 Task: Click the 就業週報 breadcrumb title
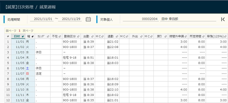click(48, 7)
